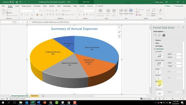
Task: Toggle the AutoSave switch
Action: 12,2
